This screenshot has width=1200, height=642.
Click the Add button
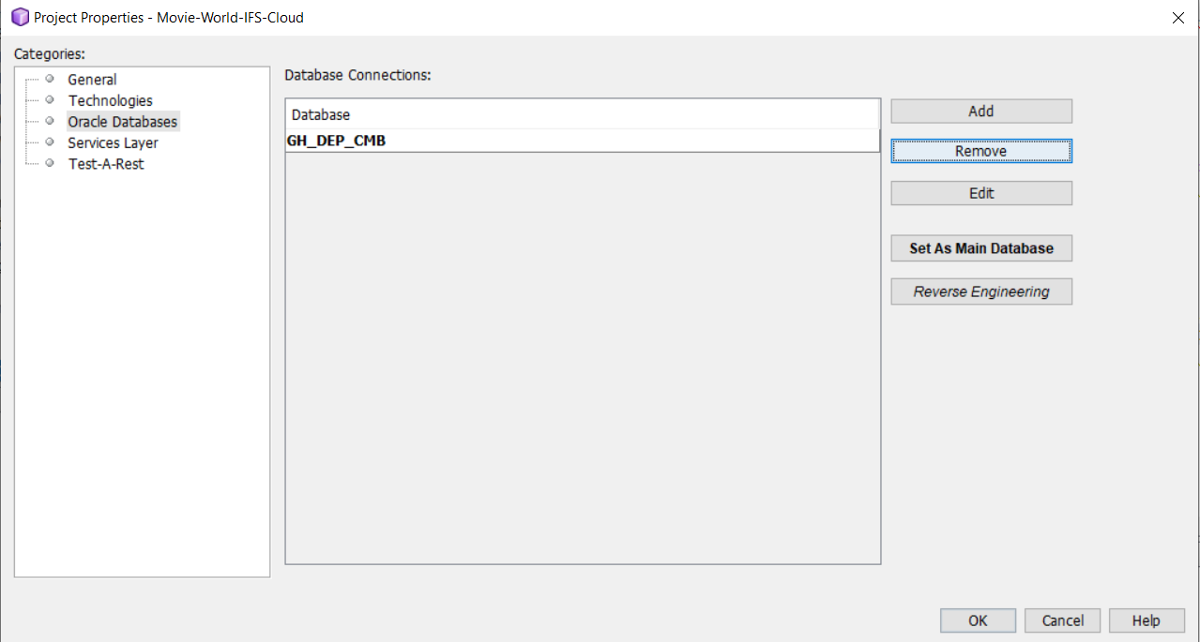pos(980,111)
